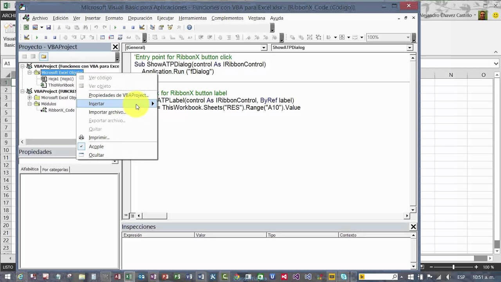The width and height of the screenshot is (501, 282).
Task: Select ThisWorkbook in the project tree
Action: [x=61, y=85]
